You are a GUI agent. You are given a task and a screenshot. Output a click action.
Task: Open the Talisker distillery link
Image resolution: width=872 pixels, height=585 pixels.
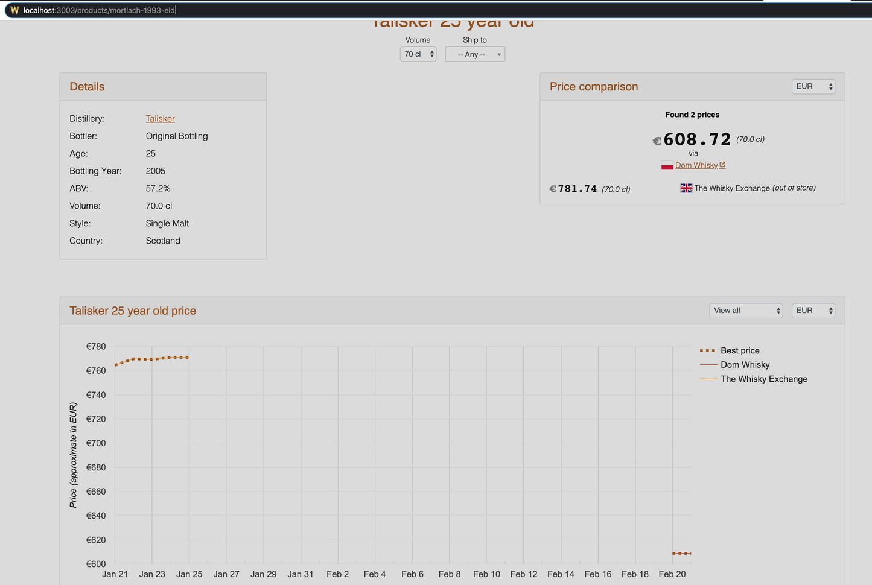click(x=160, y=119)
